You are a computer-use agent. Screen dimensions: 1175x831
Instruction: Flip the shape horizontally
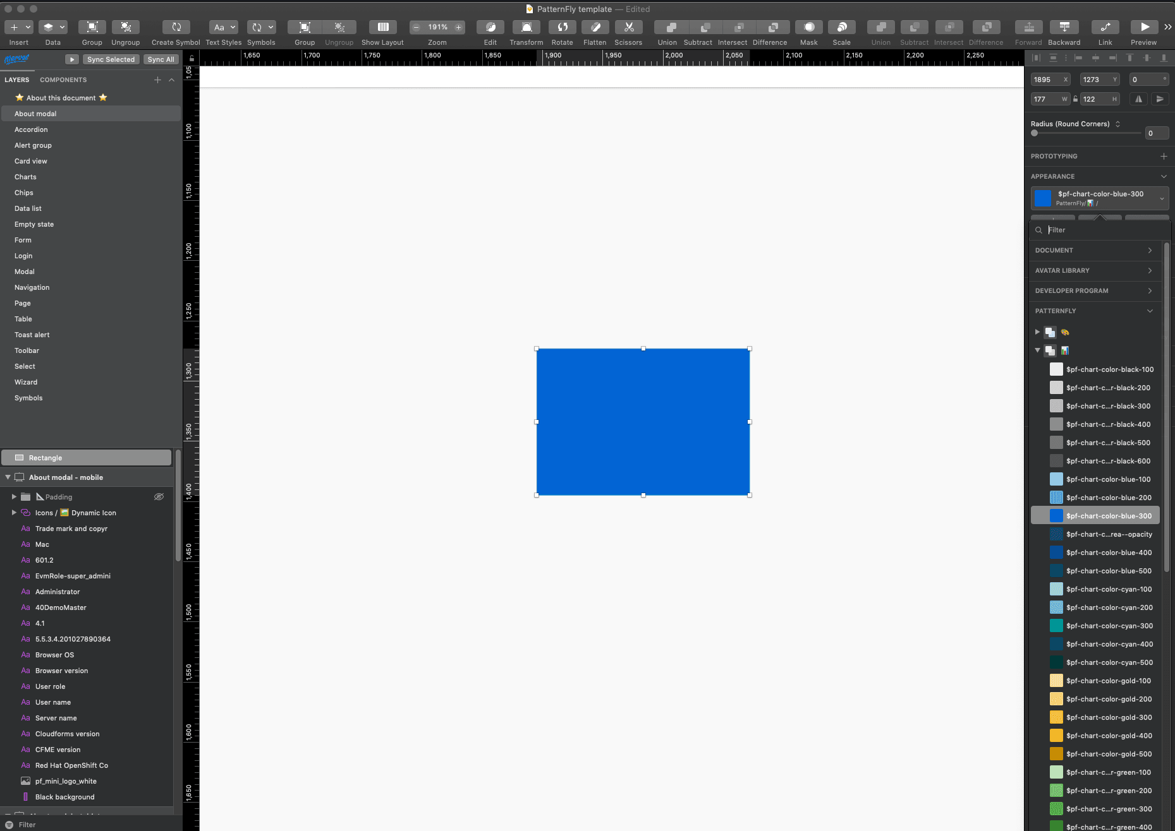point(1138,99)
